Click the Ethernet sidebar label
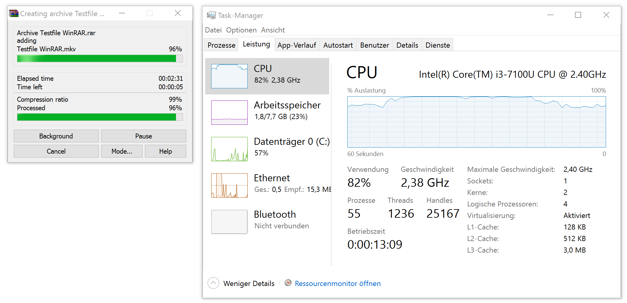The image size is (627, 303). (x=272, y=178)
